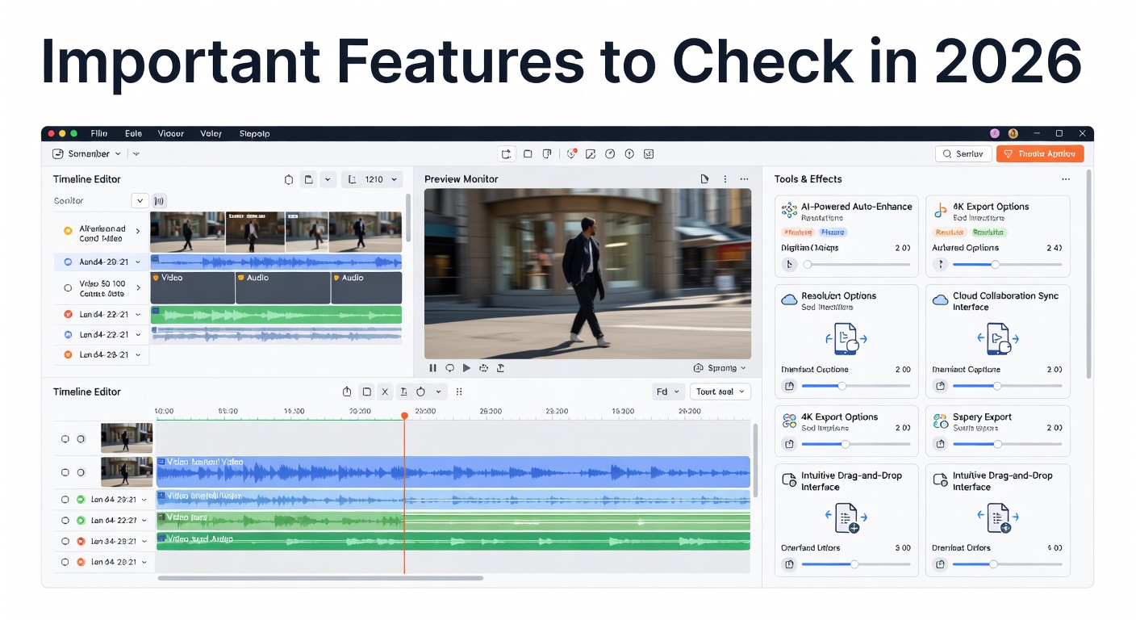Click the clipboard icon in upper Timeline Editor header
Image resolution: width=1136 pixels, height=620 pixels.
point(288,179)
